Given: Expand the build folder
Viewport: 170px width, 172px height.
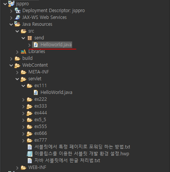Looking at the screenshot, I should [11, 59].
